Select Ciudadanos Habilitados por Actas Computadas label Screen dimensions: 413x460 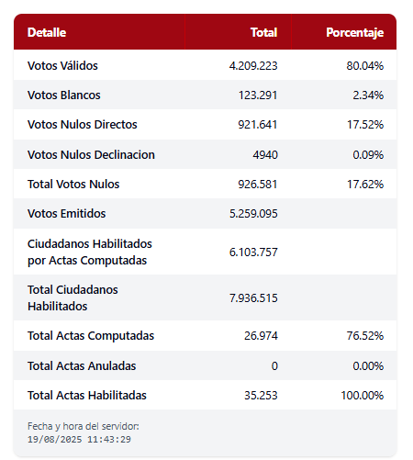90,252
